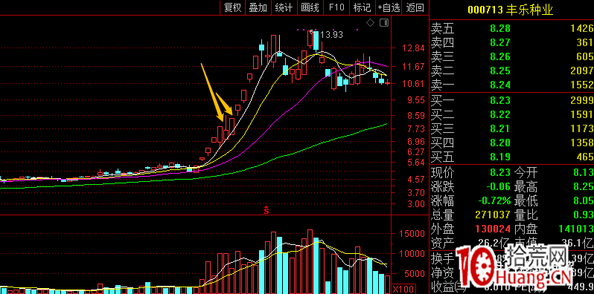The width and height of the screenshot is (594, 294).
Task: Click the 现价 current price label
Action: (x=442, y=173)
